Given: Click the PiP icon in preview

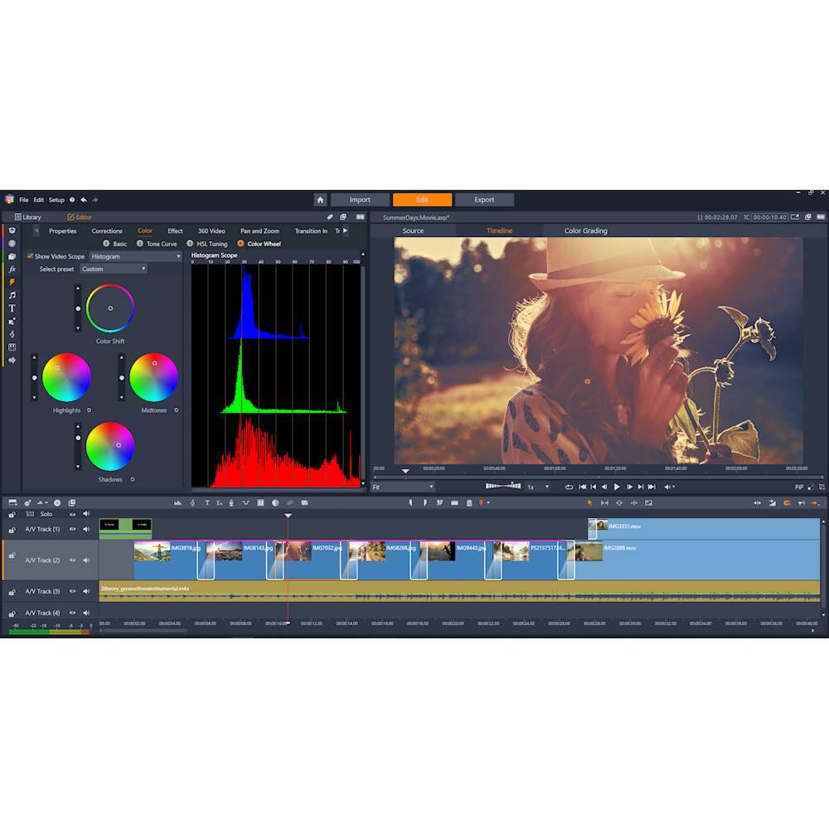Looking at the screenshot, I should point(799,487).
